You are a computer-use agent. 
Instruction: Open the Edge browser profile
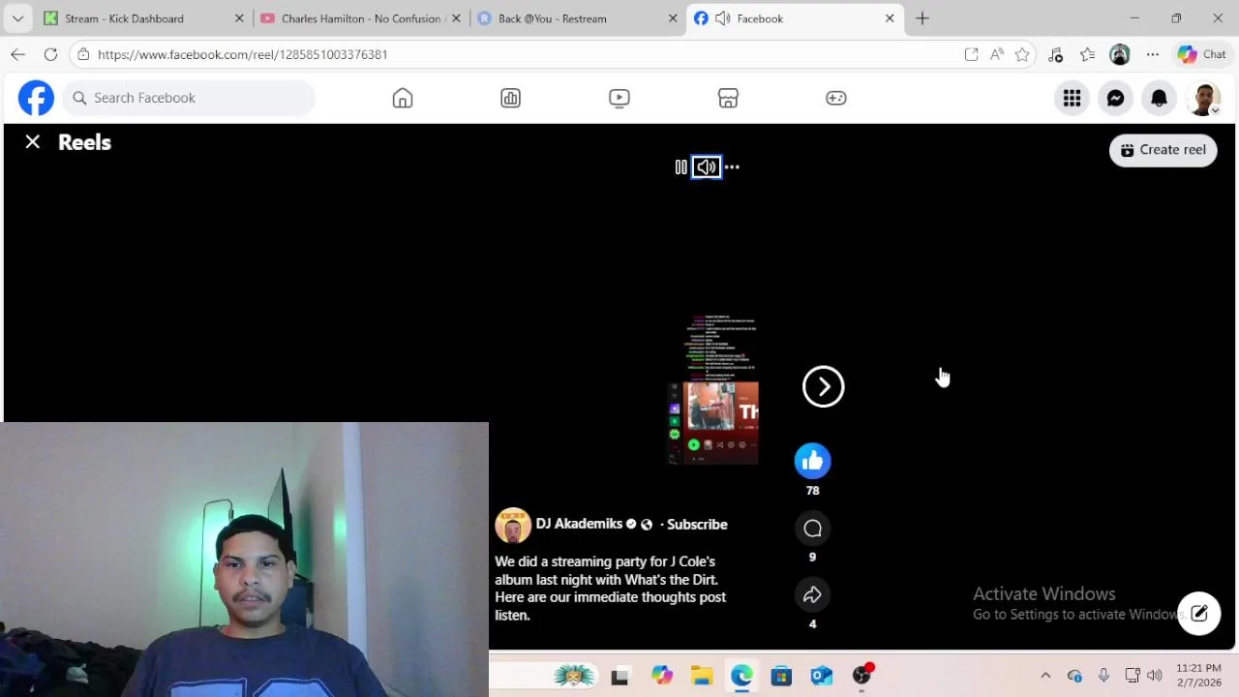pos(1120,54)
